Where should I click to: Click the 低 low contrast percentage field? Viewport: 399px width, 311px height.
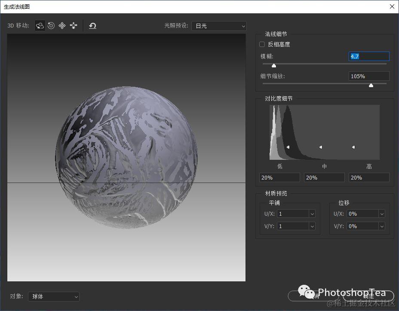pos(279,177)
